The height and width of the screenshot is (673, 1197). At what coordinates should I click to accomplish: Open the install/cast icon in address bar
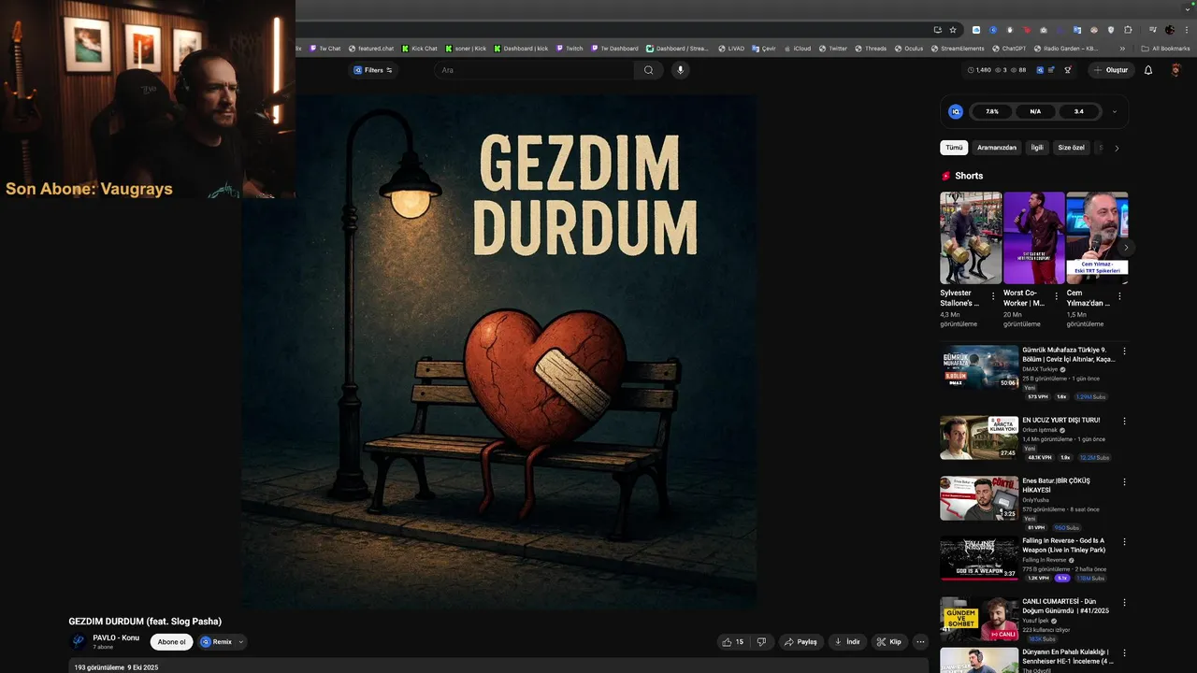tap(938, 30)
